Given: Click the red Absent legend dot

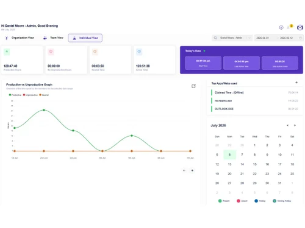Looking at the screenshot, I should coord(239,201).
